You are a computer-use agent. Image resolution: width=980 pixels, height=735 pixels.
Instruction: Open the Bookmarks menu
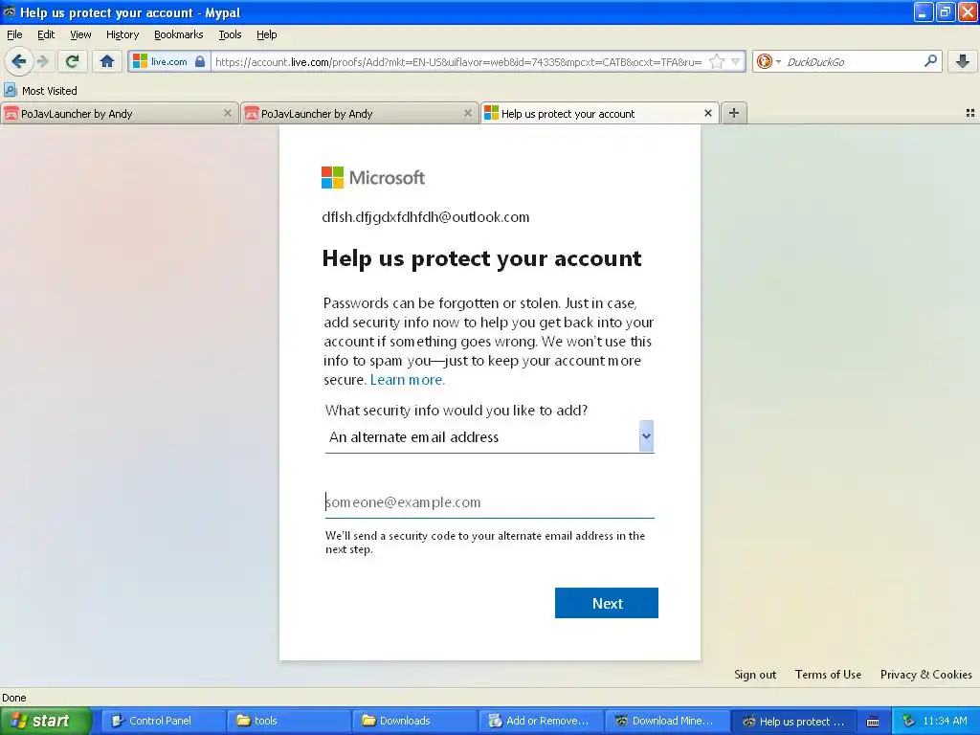tap(179, 34)
